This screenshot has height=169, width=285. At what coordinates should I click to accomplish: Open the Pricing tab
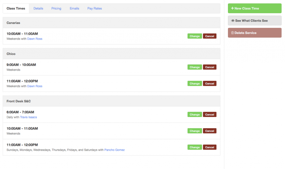56,8
